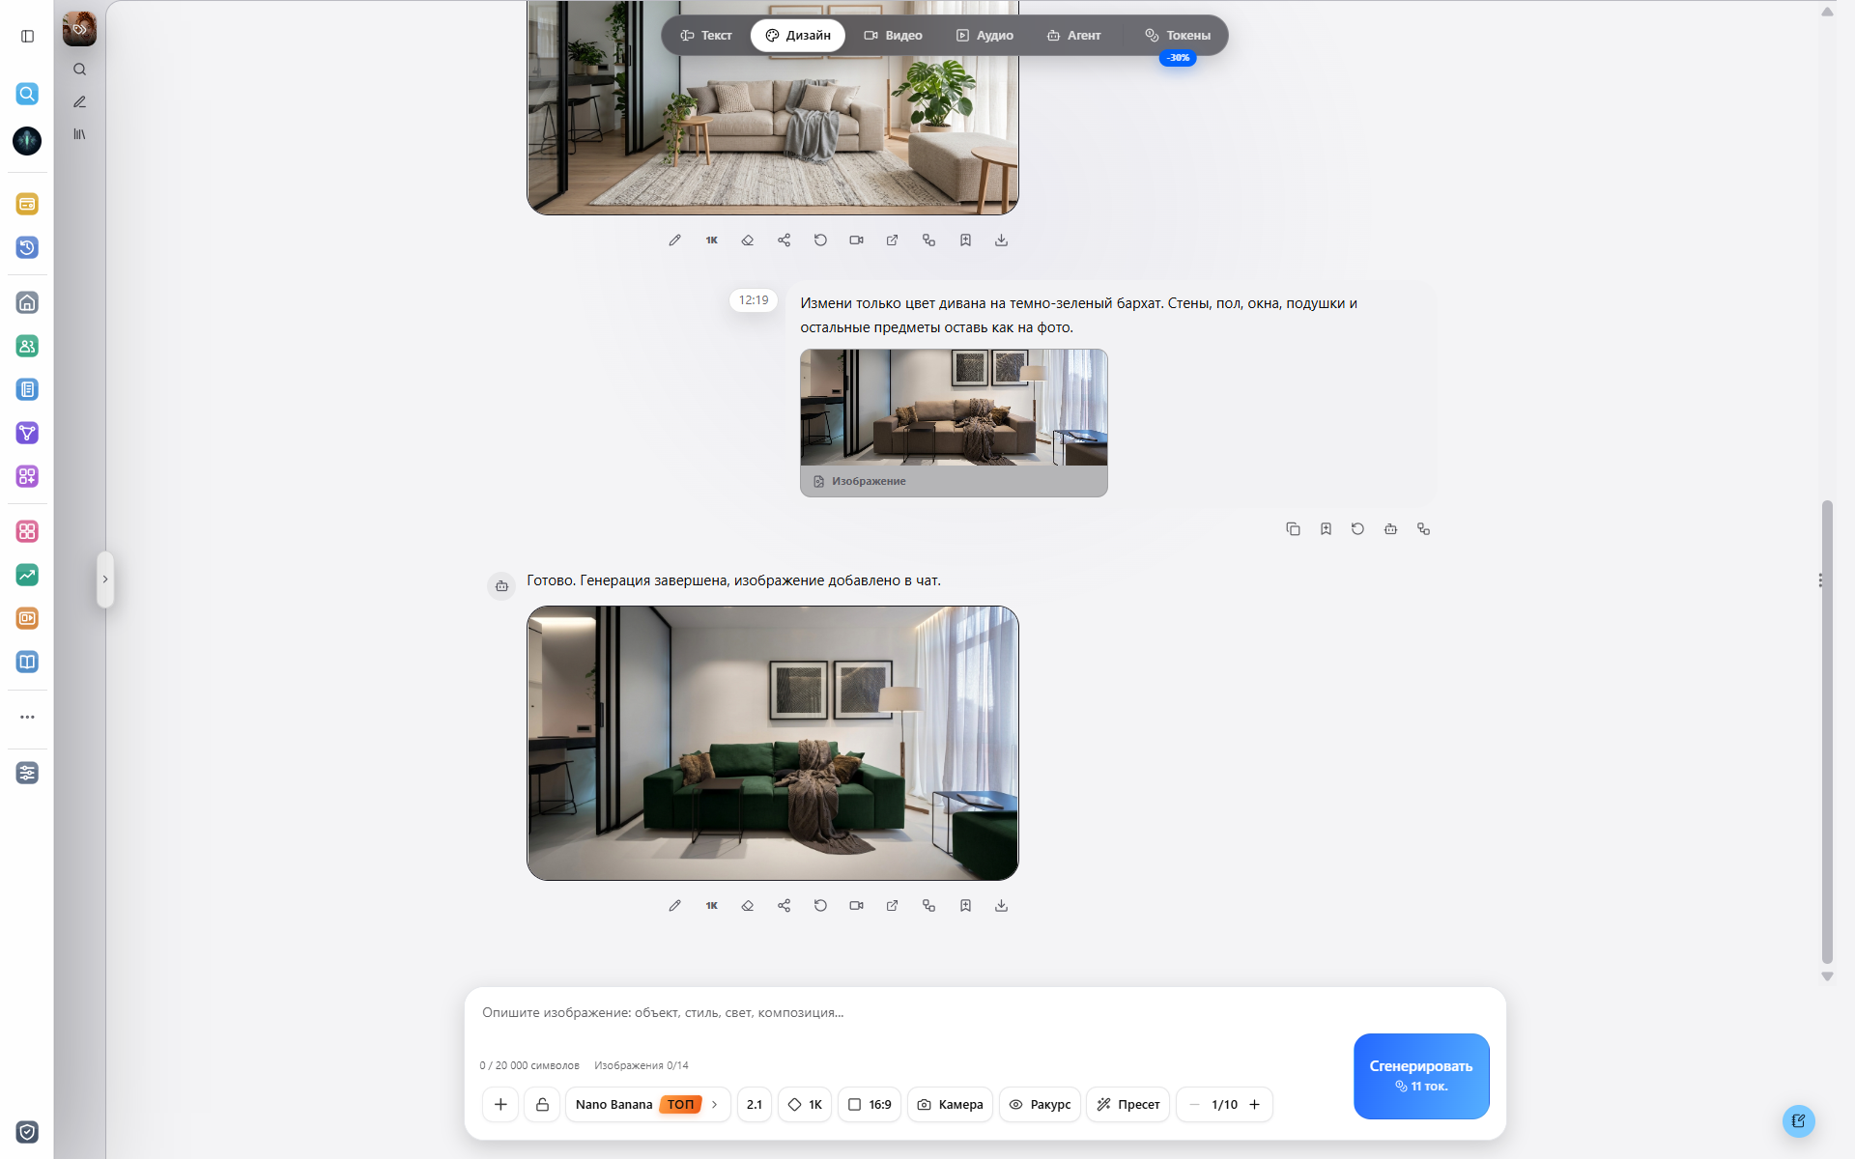Screen dimensions: 1855x1159
Task: Open Nano Banana model selector
Action: (646, 1104)
